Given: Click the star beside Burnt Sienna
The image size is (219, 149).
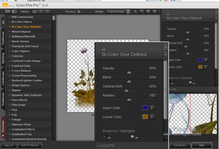Looking at the screenshot, I should click(9, 42).
